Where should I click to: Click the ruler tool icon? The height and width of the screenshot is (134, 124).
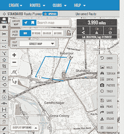[x=4, y=129]
